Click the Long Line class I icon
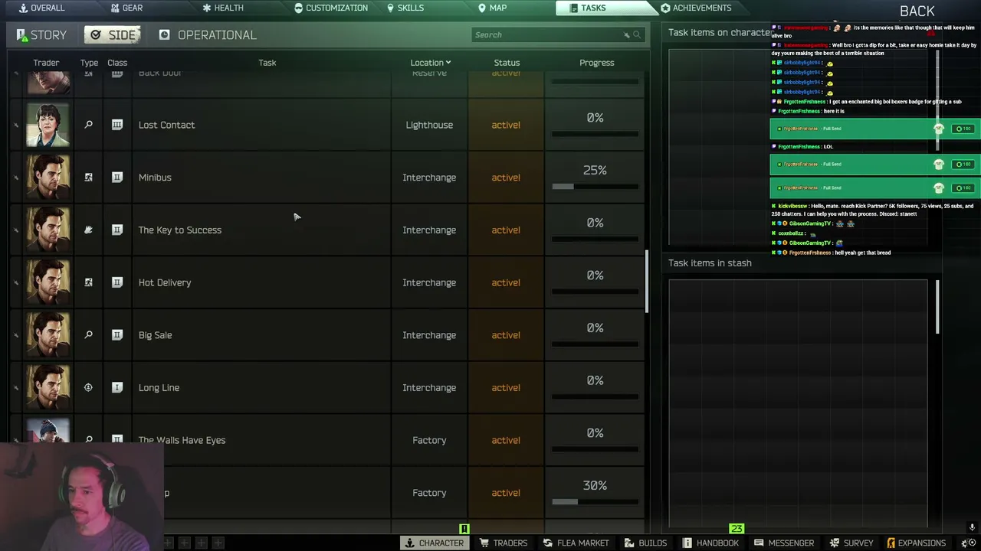981x551 pixels. (117, 387)
